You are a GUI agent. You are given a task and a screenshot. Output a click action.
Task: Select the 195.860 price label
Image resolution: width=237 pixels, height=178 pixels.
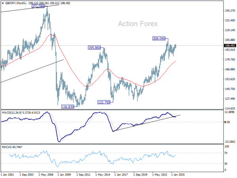(94, 48)
